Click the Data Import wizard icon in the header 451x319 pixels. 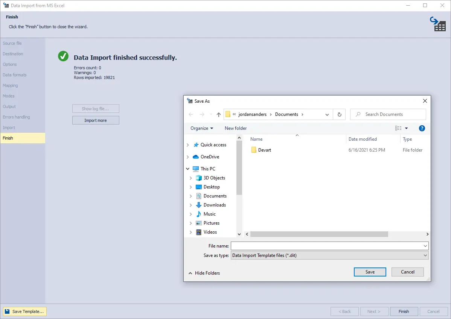[x=437, y=24]
